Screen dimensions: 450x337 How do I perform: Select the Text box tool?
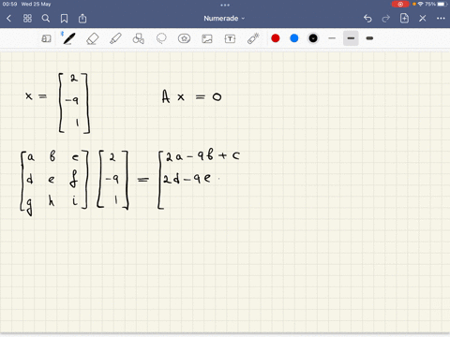(x=230, y=38)
